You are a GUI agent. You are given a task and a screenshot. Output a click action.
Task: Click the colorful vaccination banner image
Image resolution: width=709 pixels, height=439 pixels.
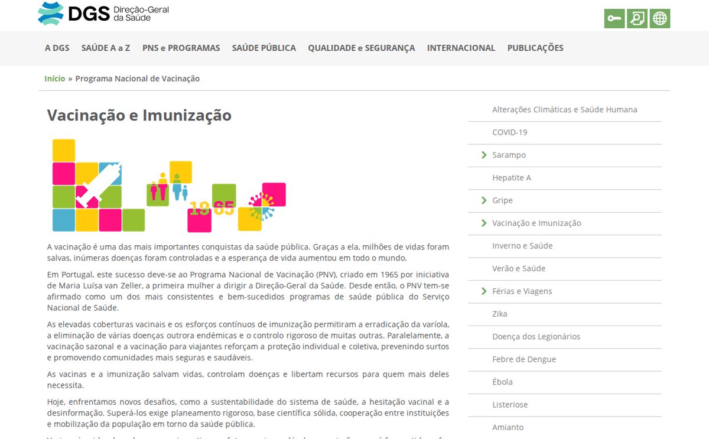pos(169,186)
